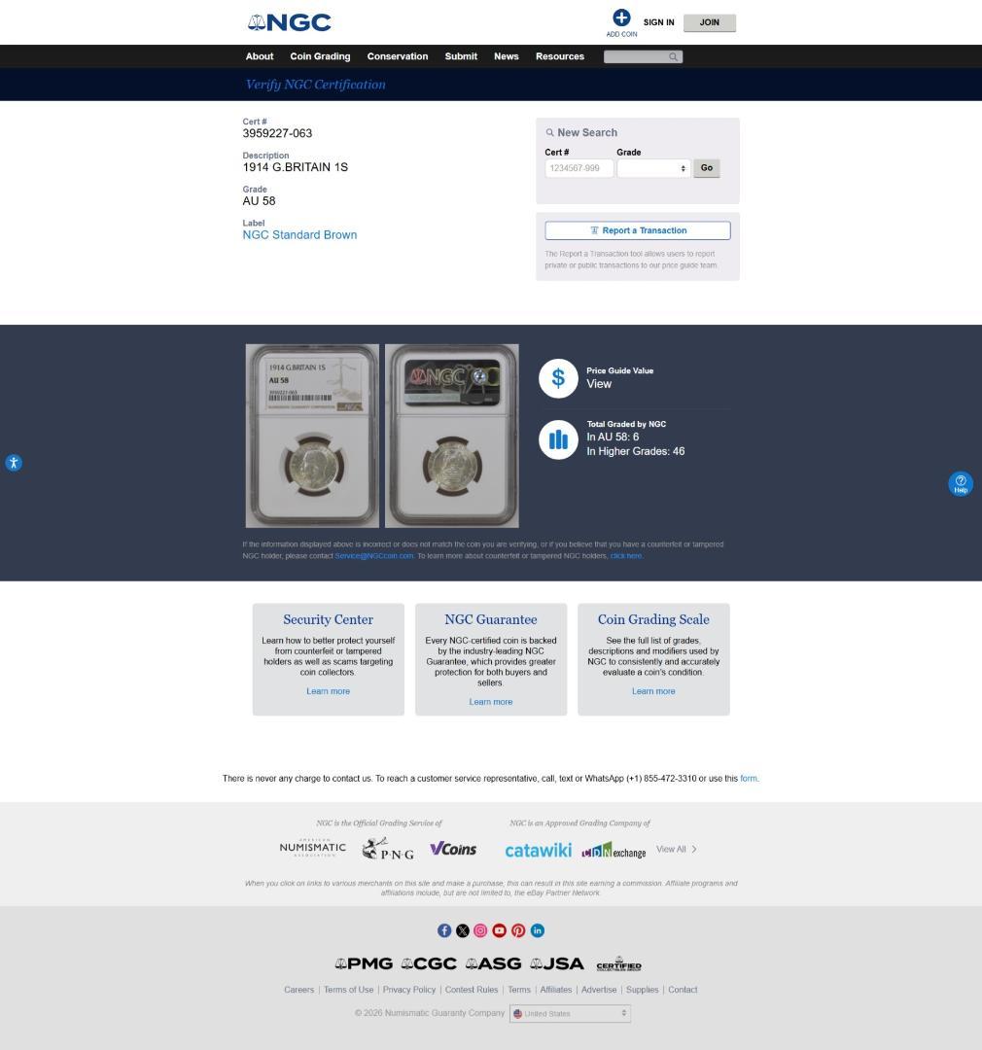Open NGC YouTube icon

(500, 930)
